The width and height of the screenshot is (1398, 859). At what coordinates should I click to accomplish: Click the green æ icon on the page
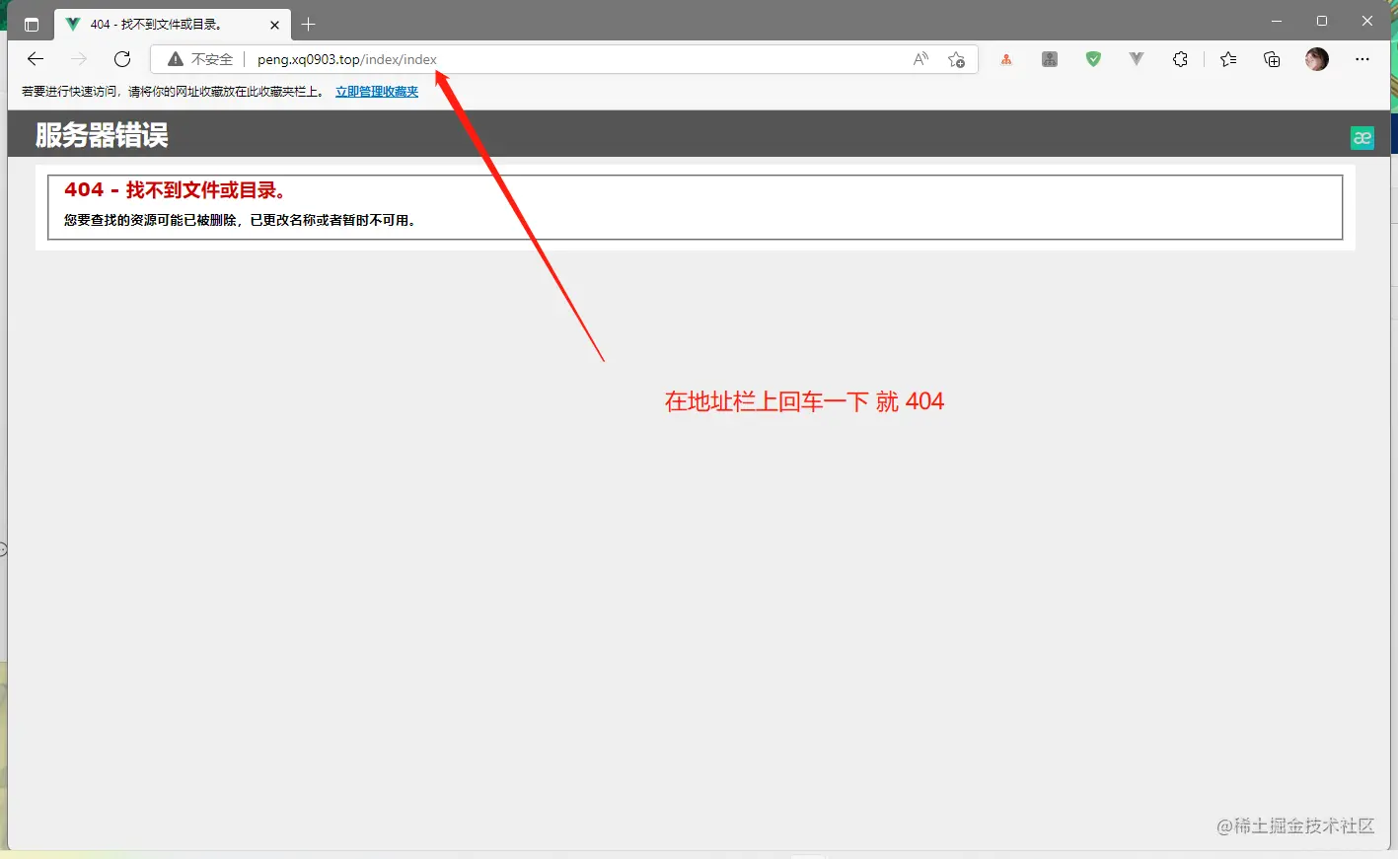[x=1362, y=137]
